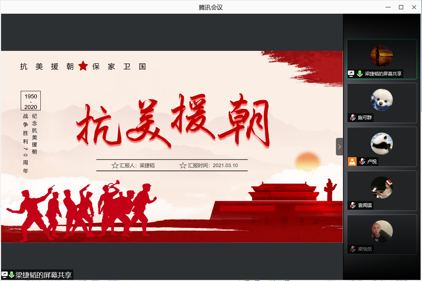Click the bottom-left screen-share status icon
Viewport: 422px width, 281px height.
[5, 275]
